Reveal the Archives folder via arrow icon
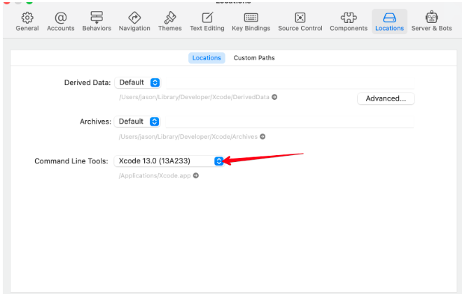The height and width of the screenshot is (294, 462). click(262, 136)
